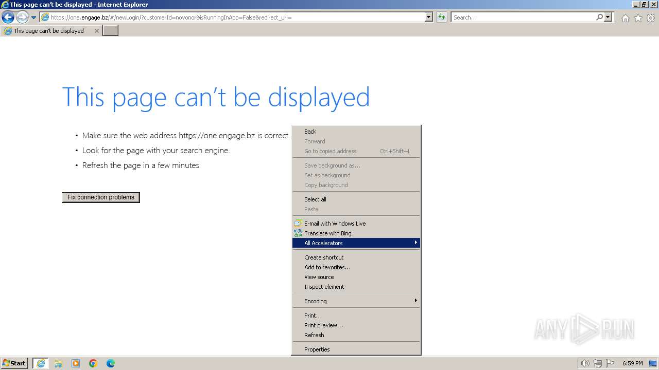Open the media player taskbar icon
659x370 pixels.
(x=76, y=363)
